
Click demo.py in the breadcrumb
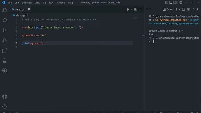[x=21, y=15]
